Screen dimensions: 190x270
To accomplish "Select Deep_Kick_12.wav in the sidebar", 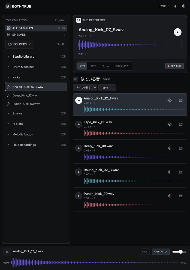I will (36, 95).
